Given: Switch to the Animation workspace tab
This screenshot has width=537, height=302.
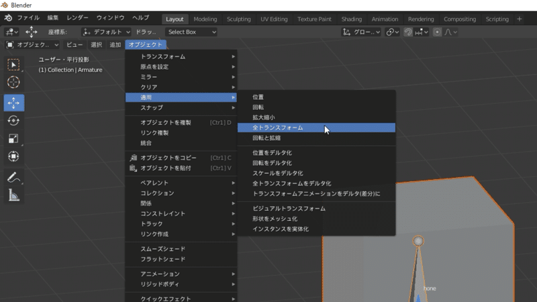Looking at the screenshot, I should tap(385, 19).
